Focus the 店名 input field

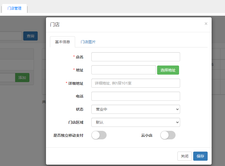pyautogui.click(x=135, y=57)
